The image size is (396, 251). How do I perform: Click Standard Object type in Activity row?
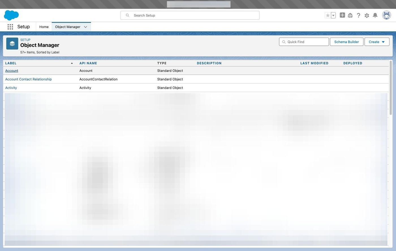pyautogui.click(x=170, y=88)
